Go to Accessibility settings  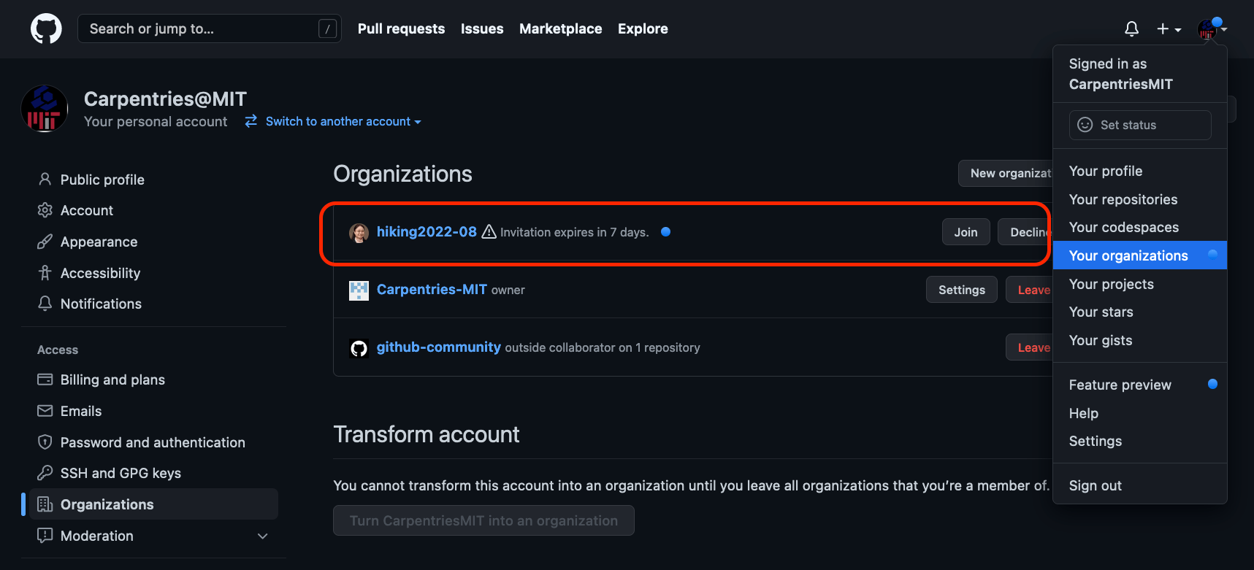click(153, 273)
